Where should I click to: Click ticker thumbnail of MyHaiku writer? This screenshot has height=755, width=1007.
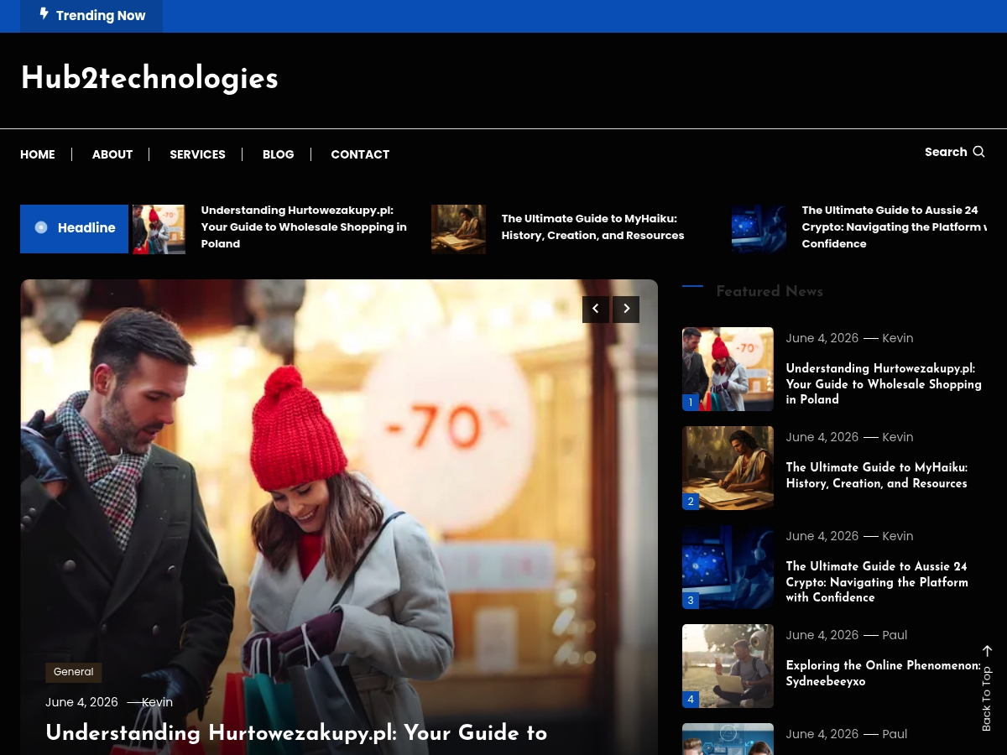click(x=458, y=229)
